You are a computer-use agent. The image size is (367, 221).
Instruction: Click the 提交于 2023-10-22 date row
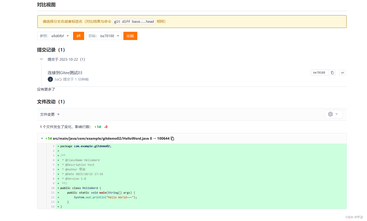point(66,59)
